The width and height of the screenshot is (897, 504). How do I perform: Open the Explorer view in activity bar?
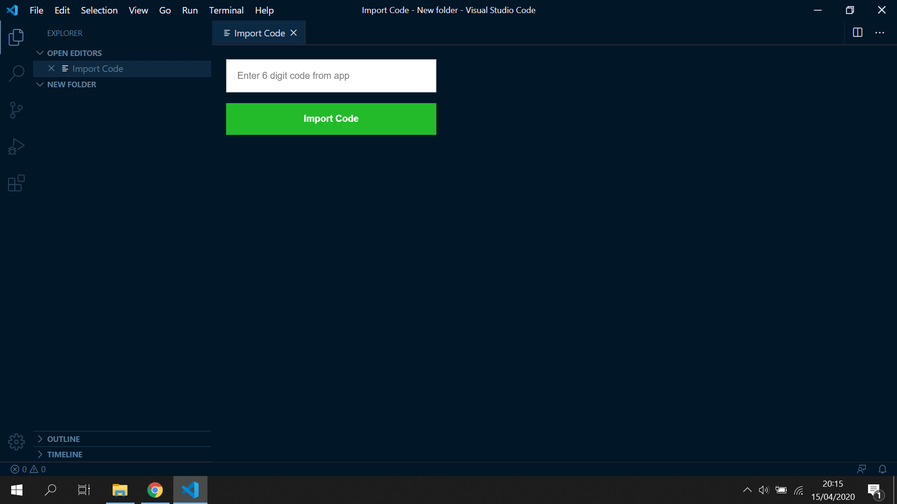(16, 37)
